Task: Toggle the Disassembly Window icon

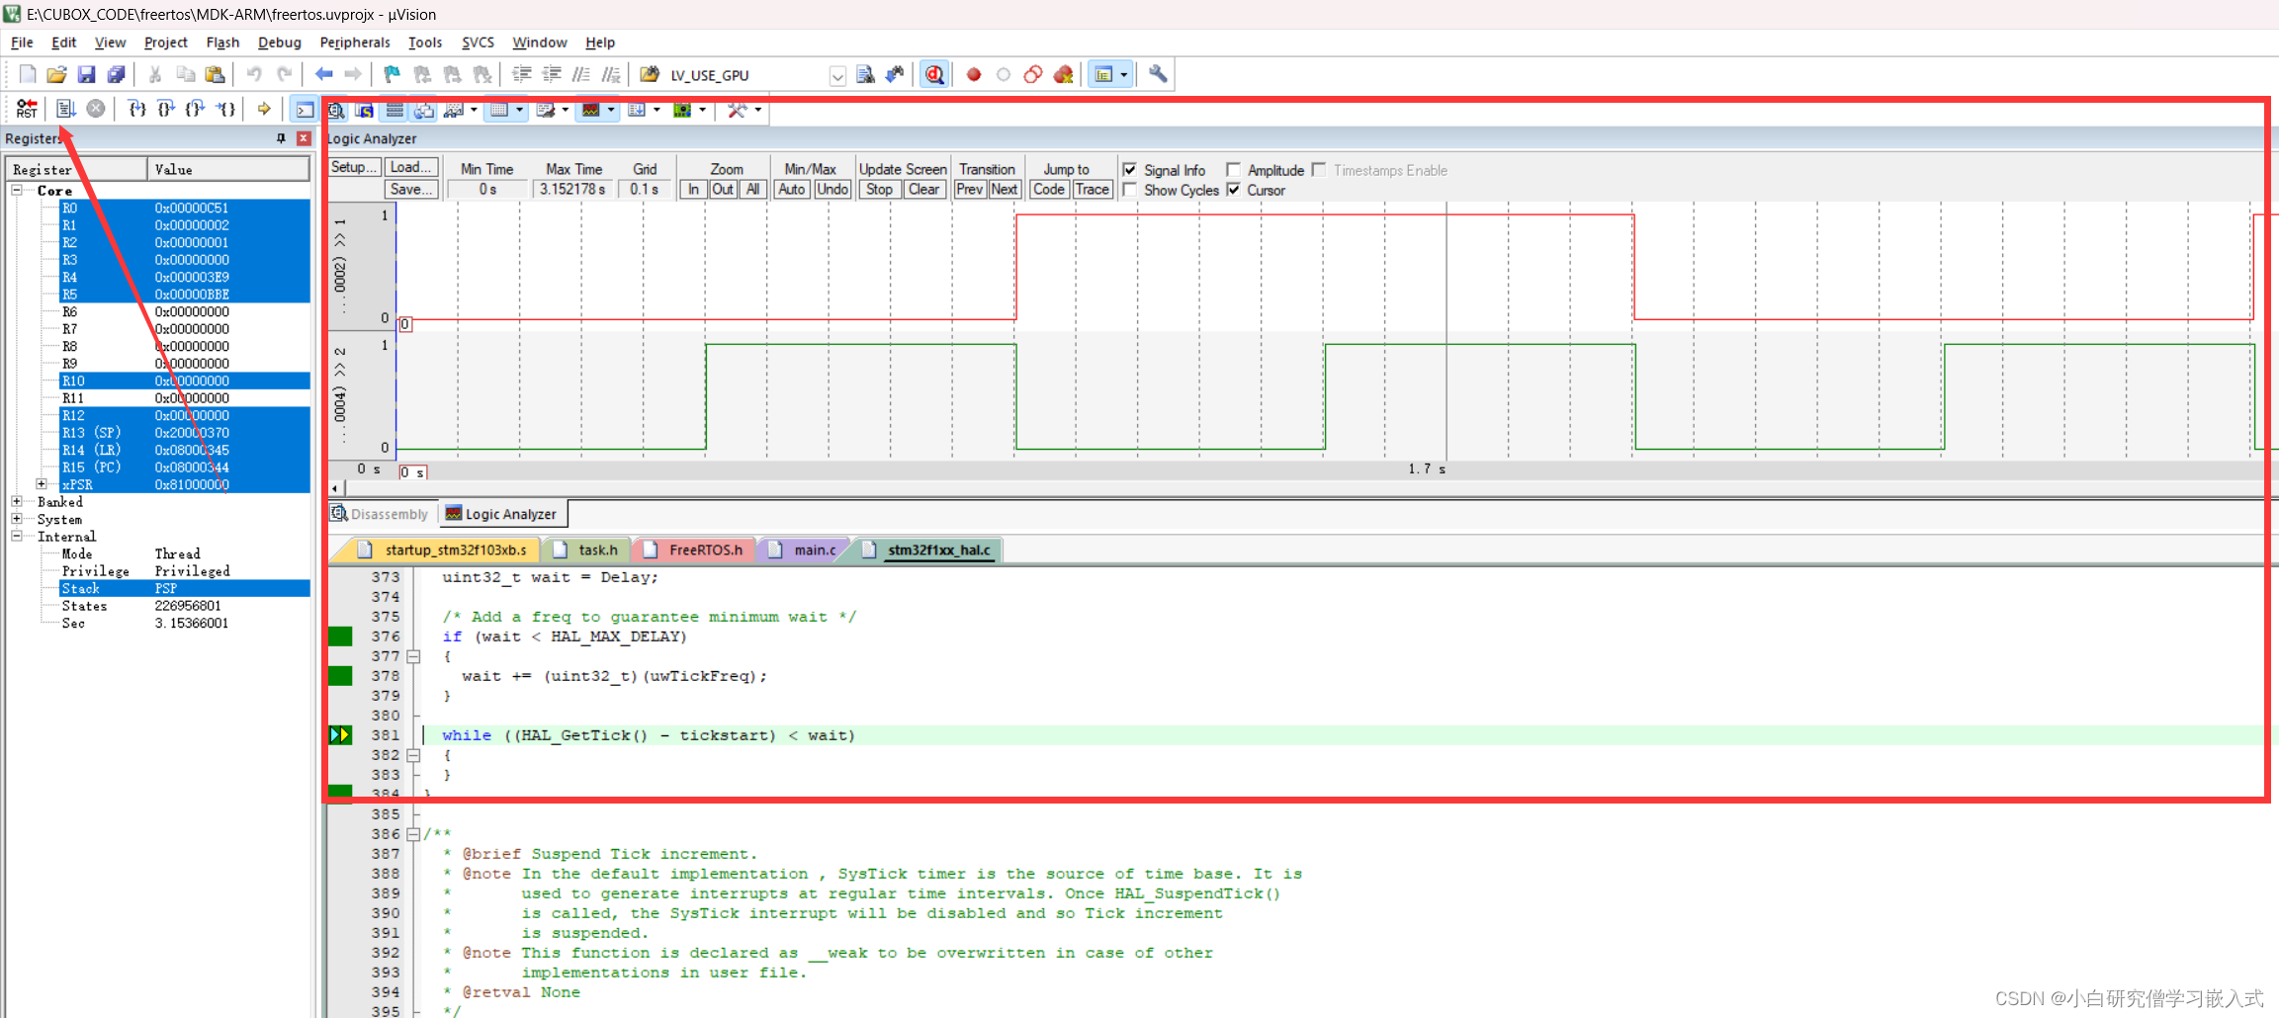Action: [336, 110]
